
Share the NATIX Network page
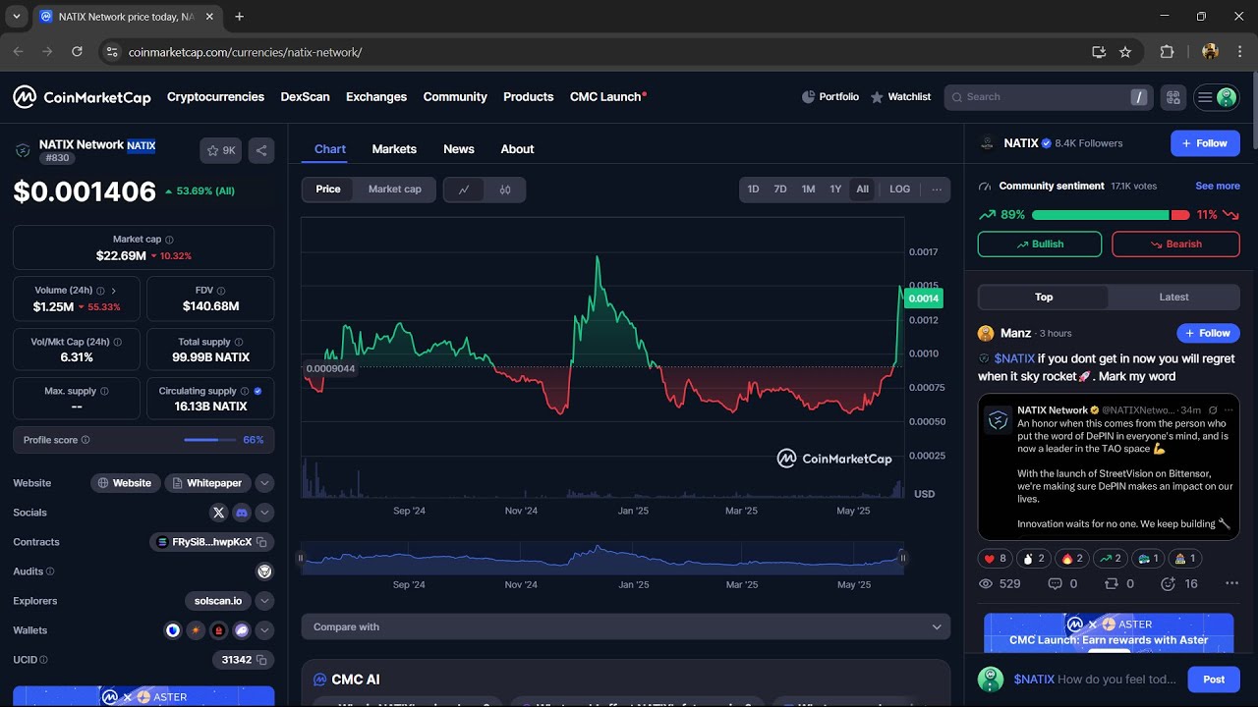click(261, 150)
